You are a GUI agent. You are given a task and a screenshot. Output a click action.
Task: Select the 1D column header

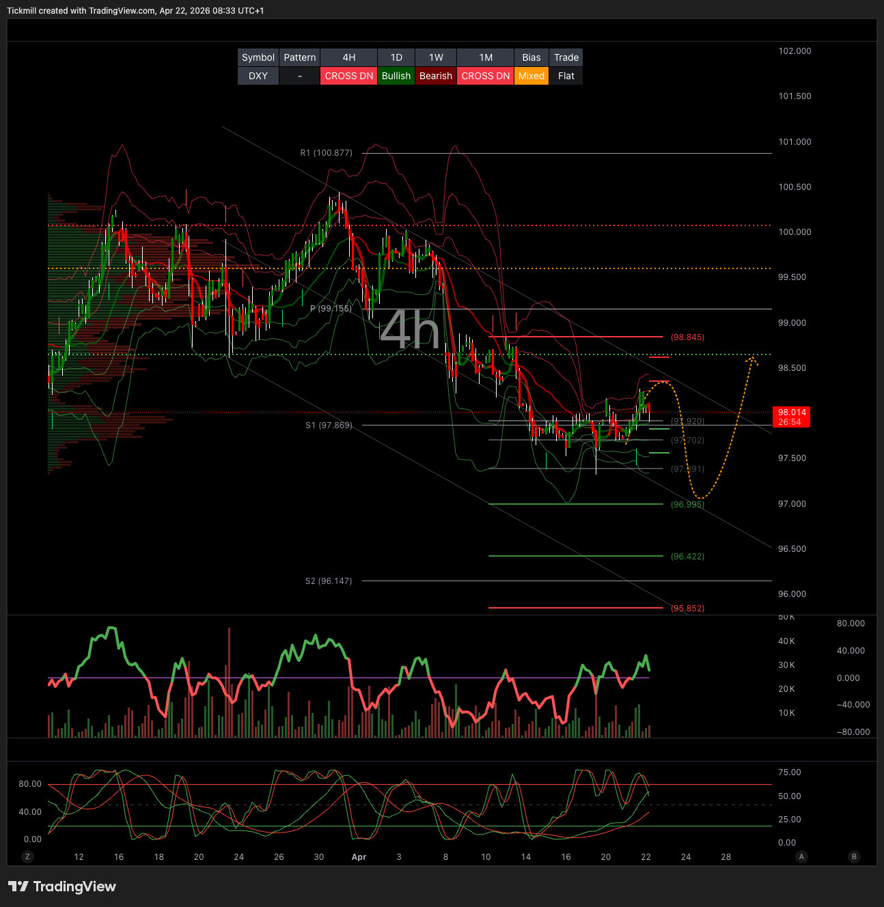tap(396, 57)
